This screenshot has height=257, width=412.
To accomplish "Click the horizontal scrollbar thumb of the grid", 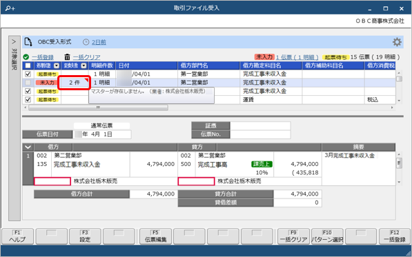I will point(98,107).
